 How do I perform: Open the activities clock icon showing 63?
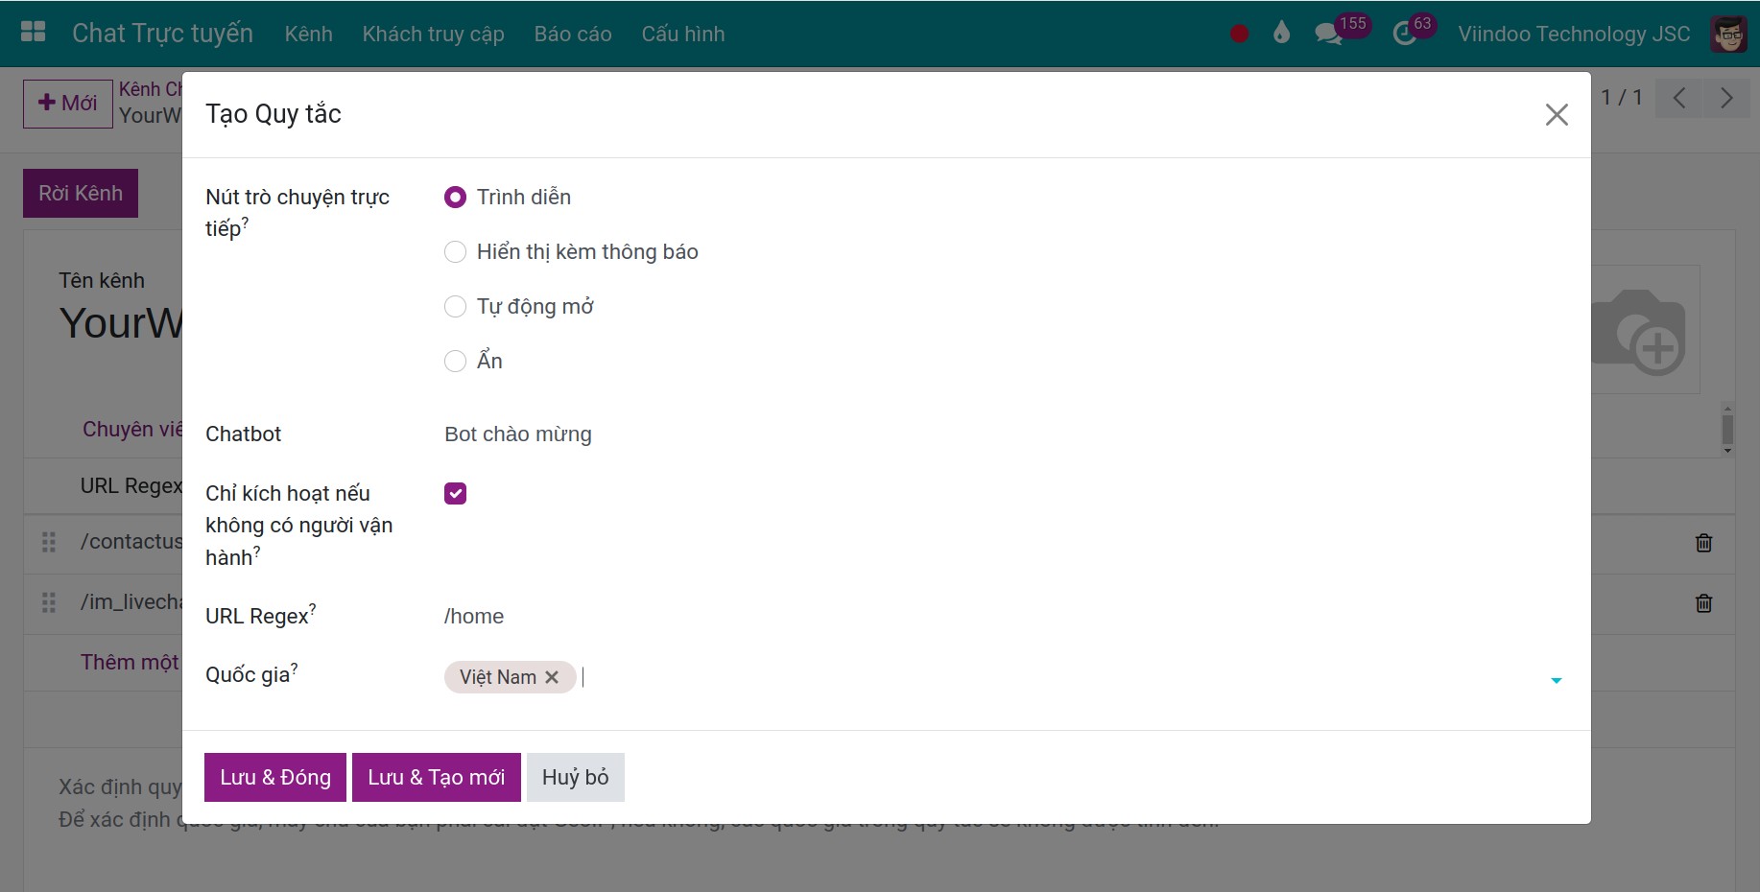tap(1404, 34)
